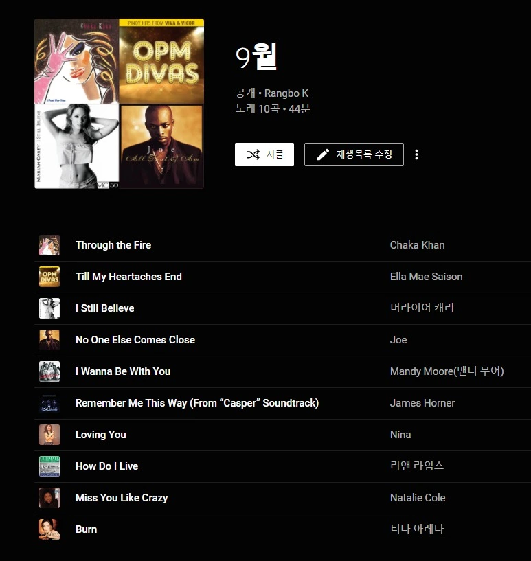Click the shuffle (셔플) button

coord(264,154)
